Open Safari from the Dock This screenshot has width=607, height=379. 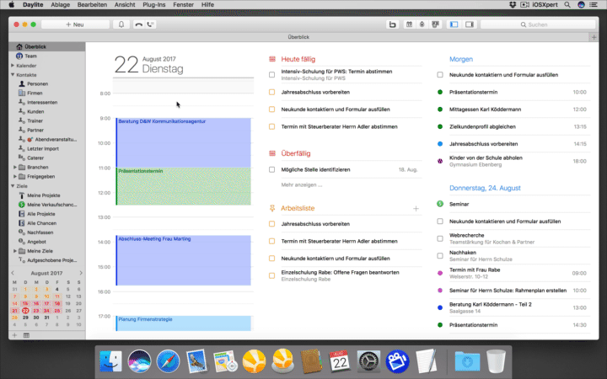click(x=167, y=361)
